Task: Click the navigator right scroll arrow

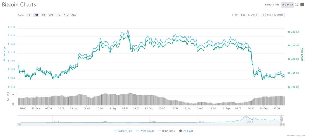Action: click(x=283, y=125)
